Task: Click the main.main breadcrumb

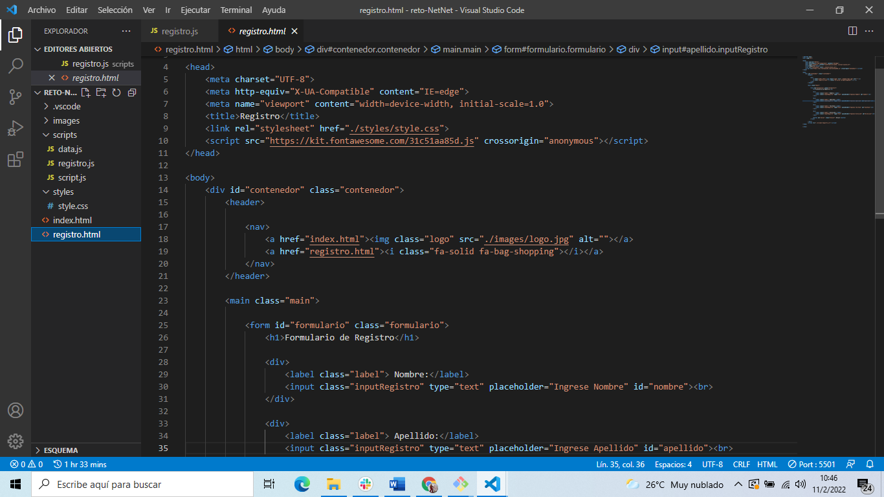Action: point(456,49)
